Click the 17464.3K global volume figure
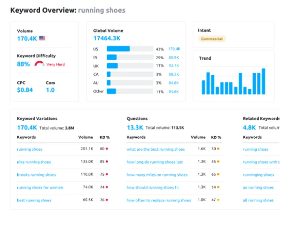The width and height of the screenshot is (282, 249). pos(107,39)
